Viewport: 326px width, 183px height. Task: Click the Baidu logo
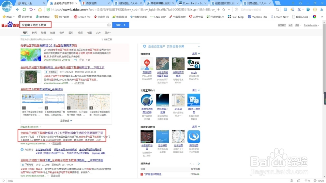(10, 25)
